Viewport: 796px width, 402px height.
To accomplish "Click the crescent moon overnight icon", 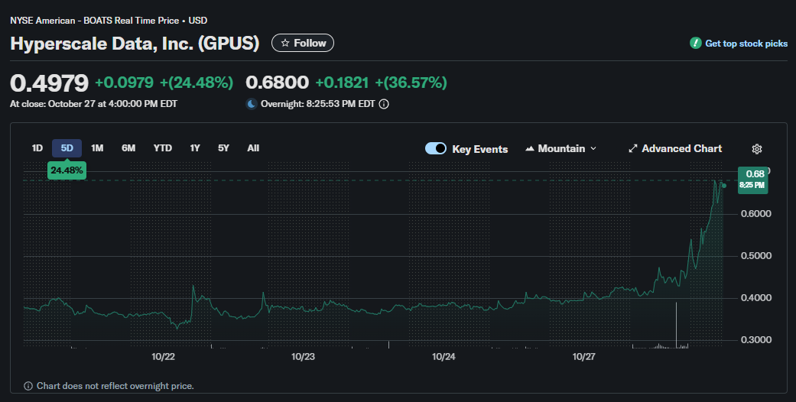I will pyautogui.click(x=252, y=104).
